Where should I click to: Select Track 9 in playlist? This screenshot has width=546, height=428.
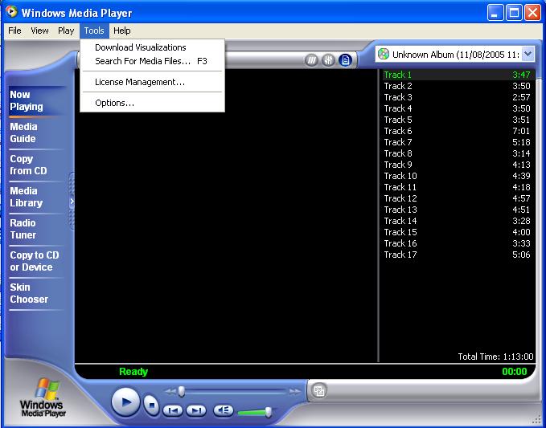coord(458,165)
